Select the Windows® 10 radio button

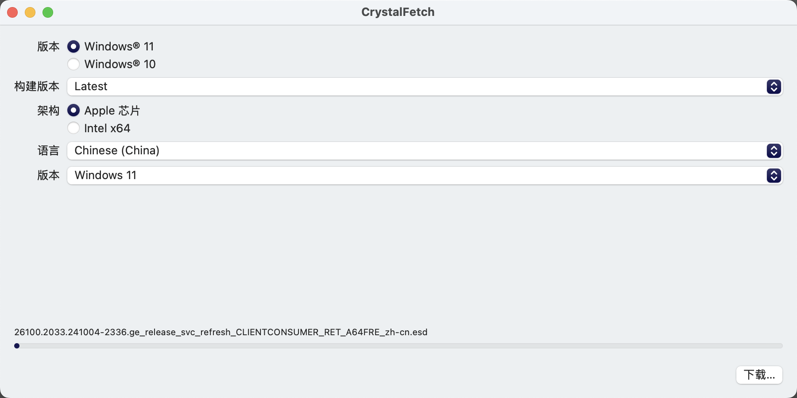click(74, 64)
